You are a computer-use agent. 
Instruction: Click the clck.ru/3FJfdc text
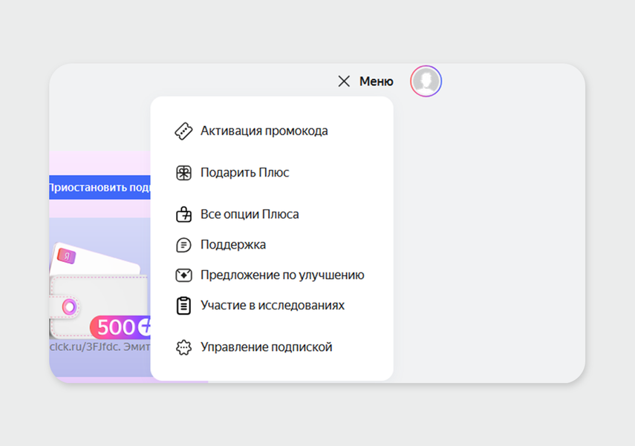[84, 347]
